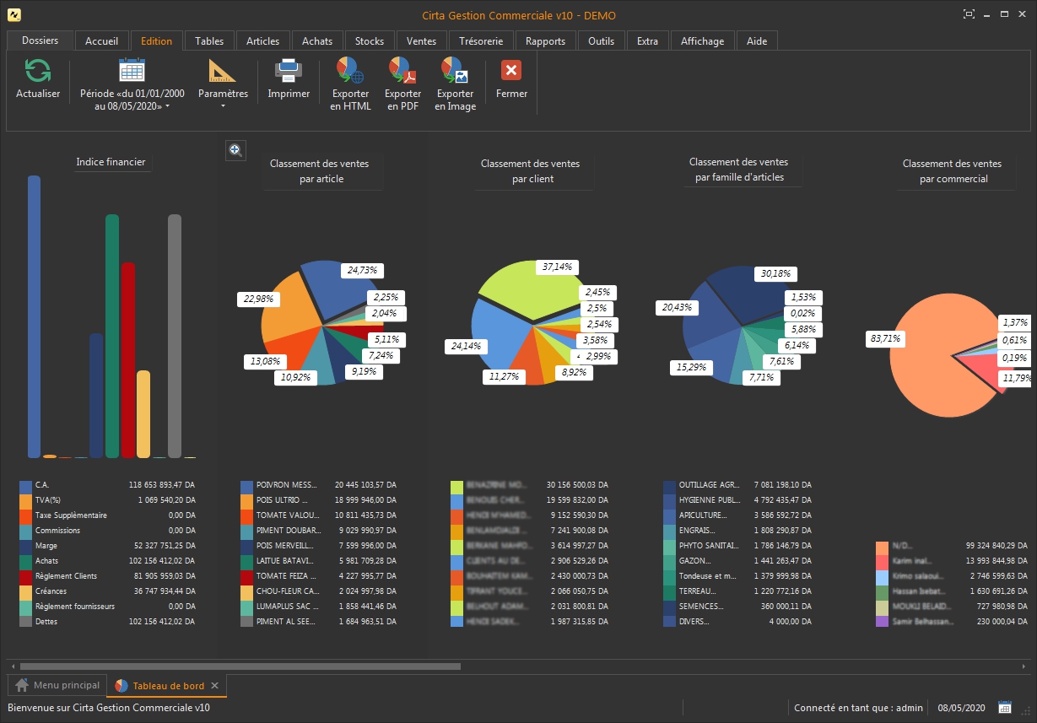Open the Trésorerie tab

point(481,40)
